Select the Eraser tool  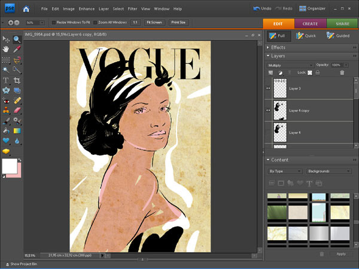(x=17, y=111)
